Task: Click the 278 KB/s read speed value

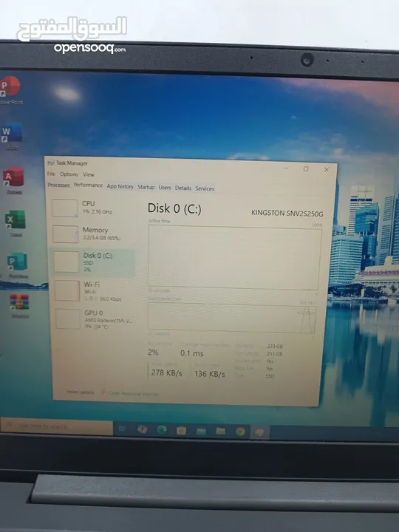Action: (166, 373)
